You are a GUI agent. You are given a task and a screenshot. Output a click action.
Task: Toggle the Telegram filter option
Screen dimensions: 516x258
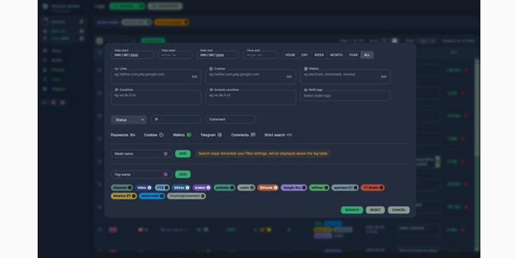pyautogui.click(x=211, y=135)
